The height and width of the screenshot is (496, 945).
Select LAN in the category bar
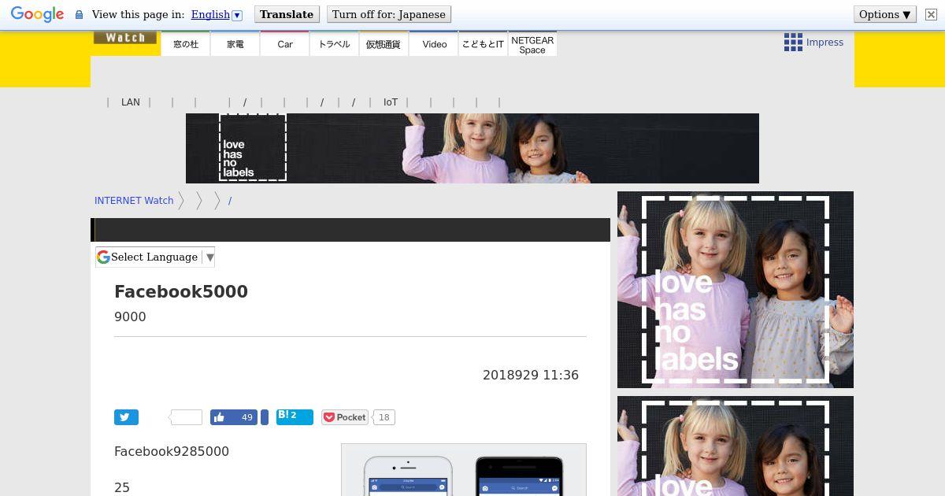click(x=131, y=102)
